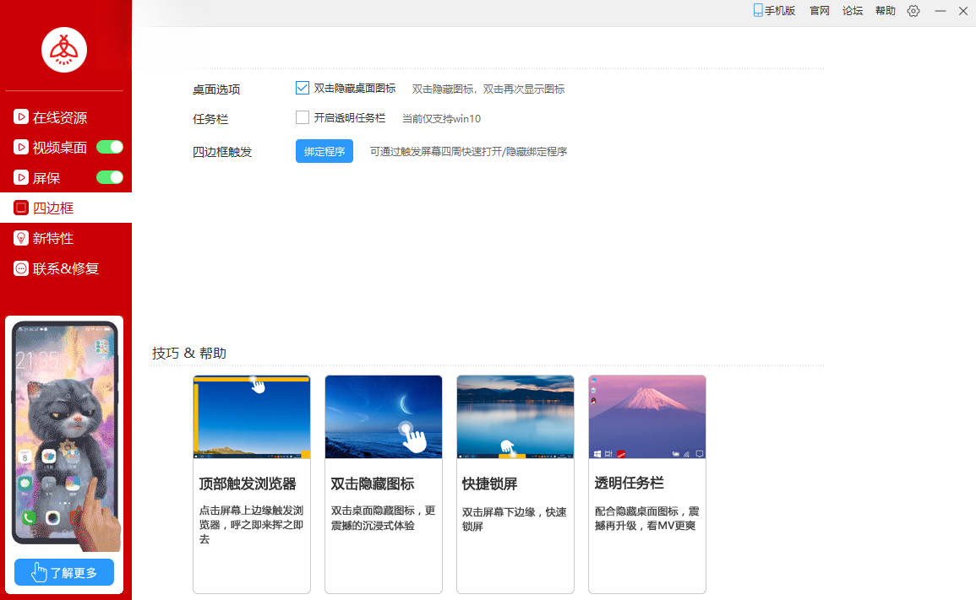This screenshot has height=600, width=976.
Task: Select the 快捷锁屏 tip card
Action: click(515, 484)
